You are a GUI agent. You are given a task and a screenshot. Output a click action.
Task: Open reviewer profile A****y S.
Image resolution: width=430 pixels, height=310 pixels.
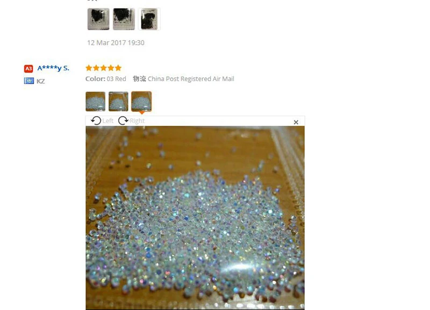(x=53, y=68)
